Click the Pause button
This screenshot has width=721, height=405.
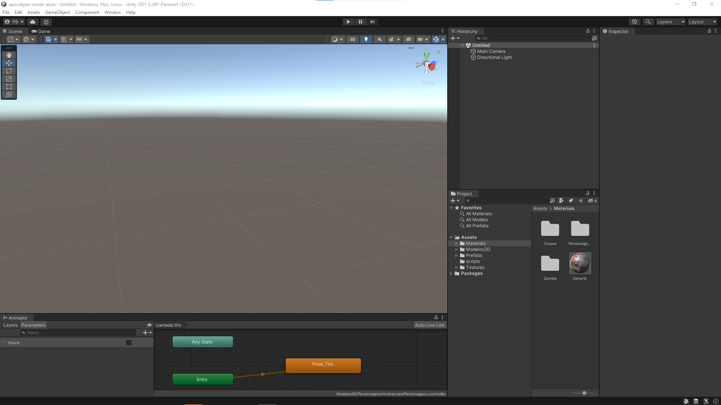[x=360, y=22]
